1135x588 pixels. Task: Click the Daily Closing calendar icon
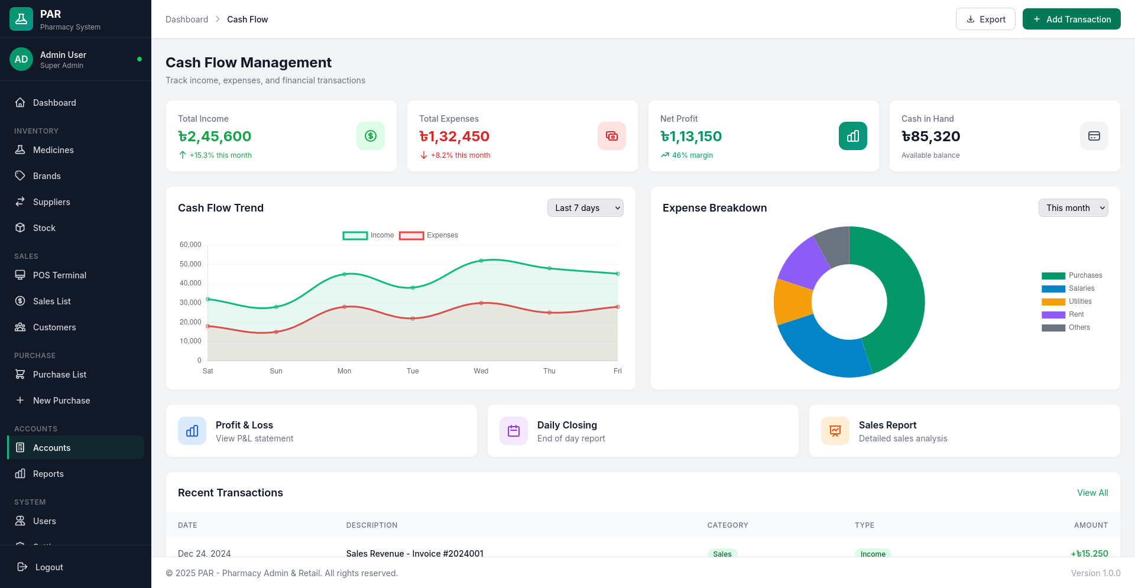(513, 431)
